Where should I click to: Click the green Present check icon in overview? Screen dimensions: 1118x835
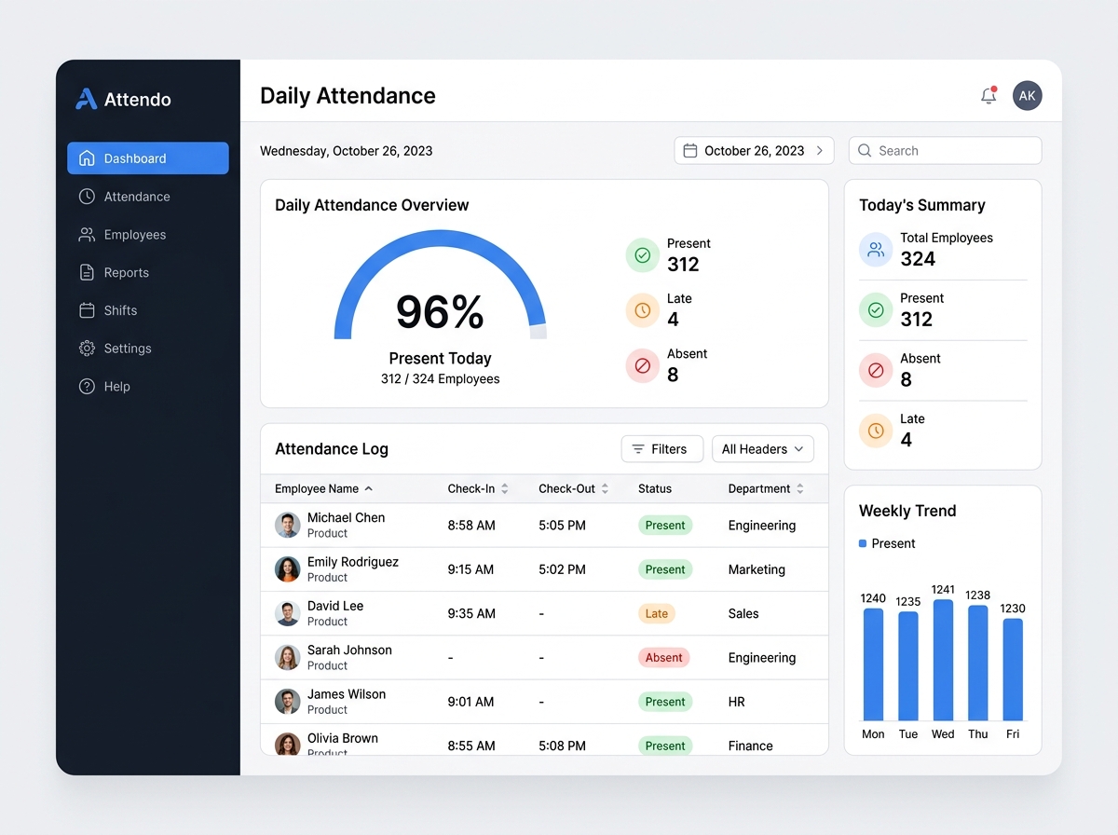click(643, 254)
